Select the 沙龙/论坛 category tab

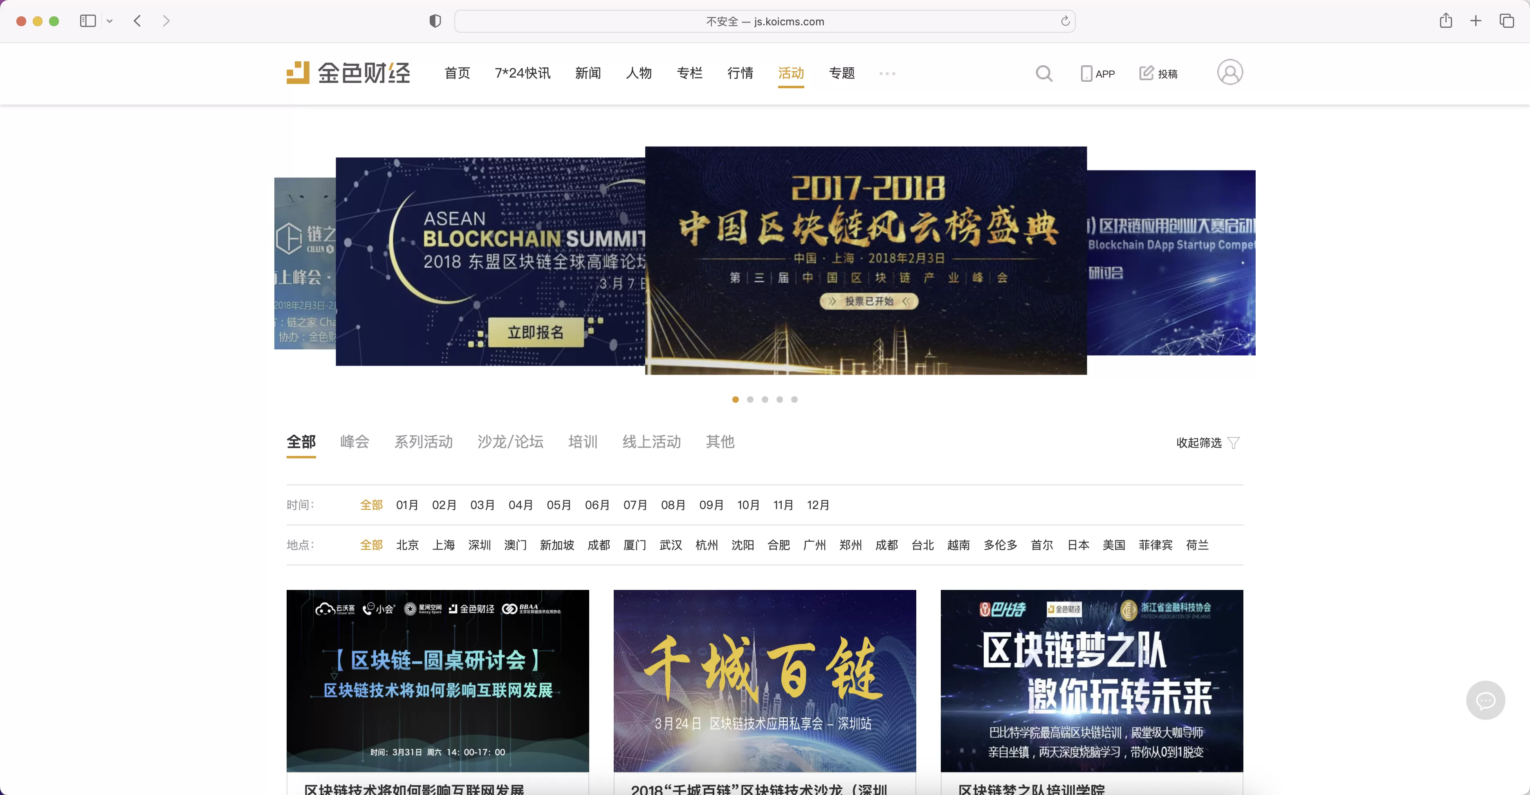(511, 441)
